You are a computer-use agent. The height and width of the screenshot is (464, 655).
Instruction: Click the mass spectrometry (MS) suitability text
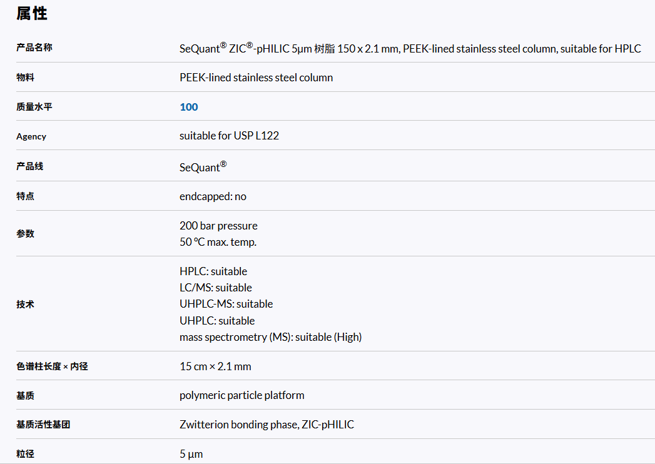pyautogui.click(x=270, y=337)
